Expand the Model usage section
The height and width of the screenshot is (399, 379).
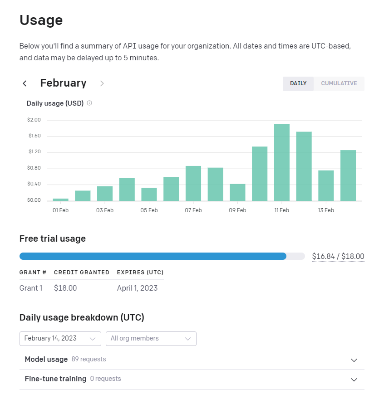[354, 360]
